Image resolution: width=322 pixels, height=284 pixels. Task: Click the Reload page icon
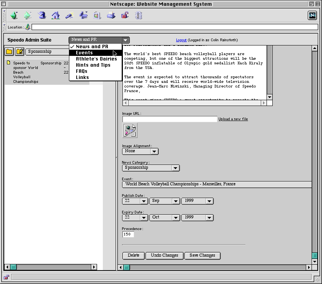coord(42,15)
